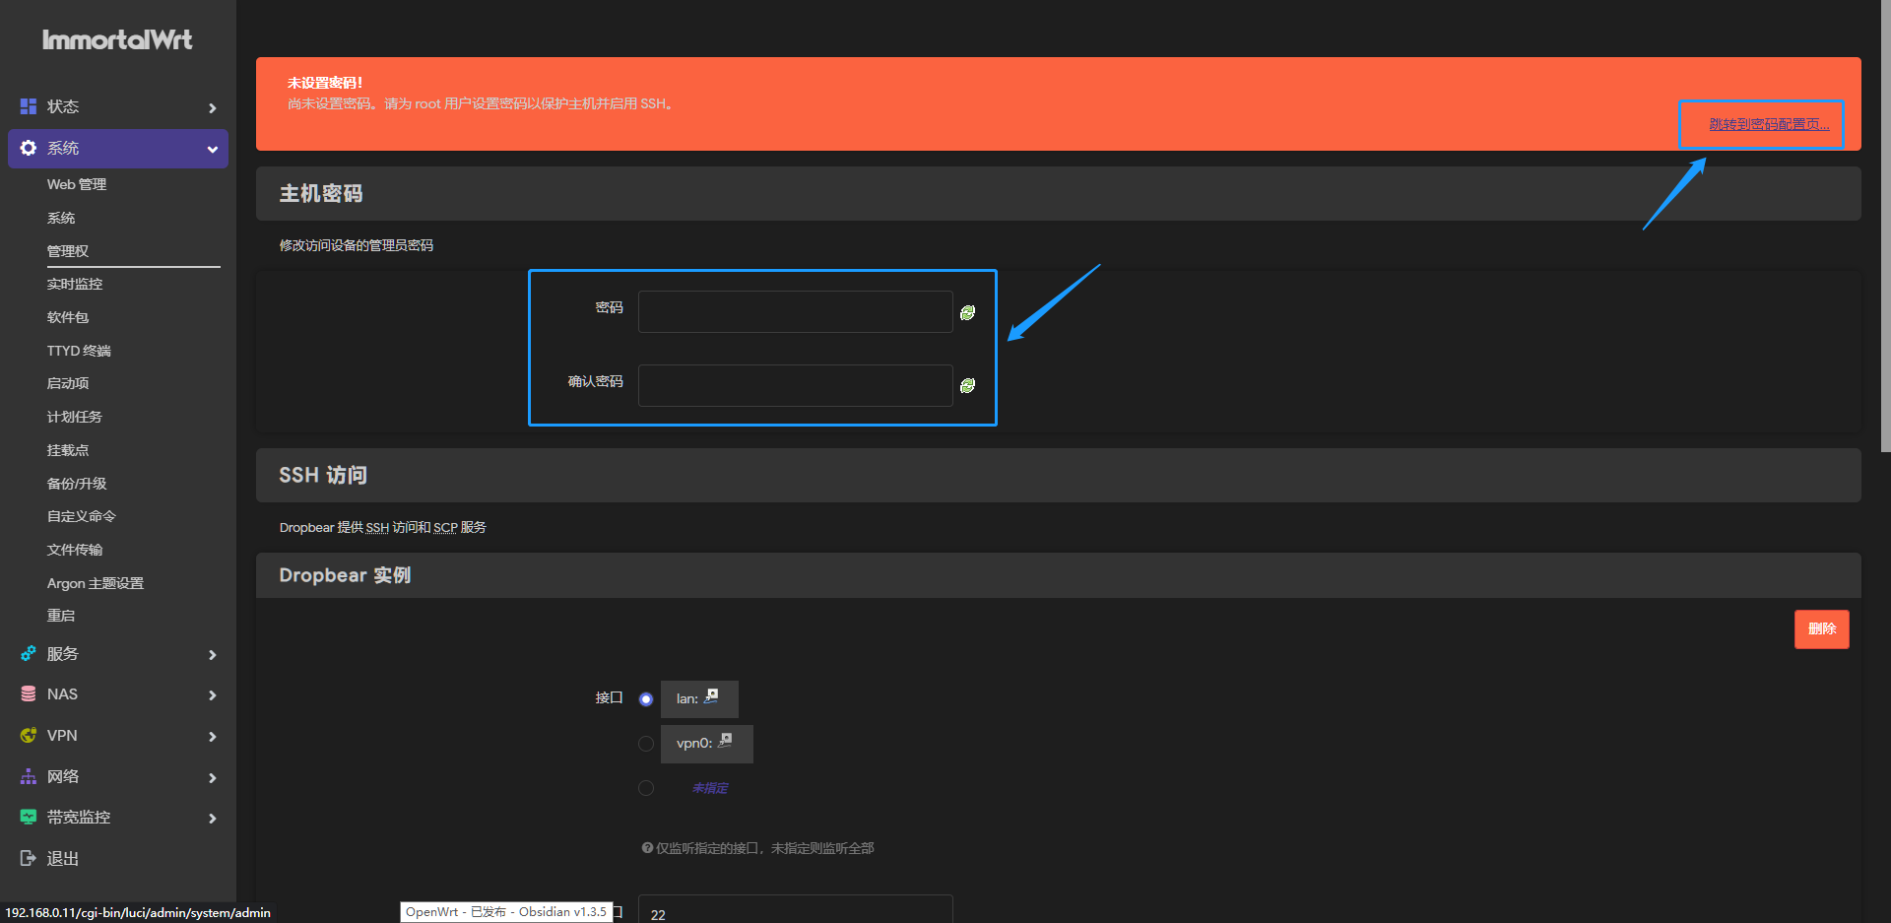
Task: Expand the 服务 menu chevron
Action: click(212, 655)
